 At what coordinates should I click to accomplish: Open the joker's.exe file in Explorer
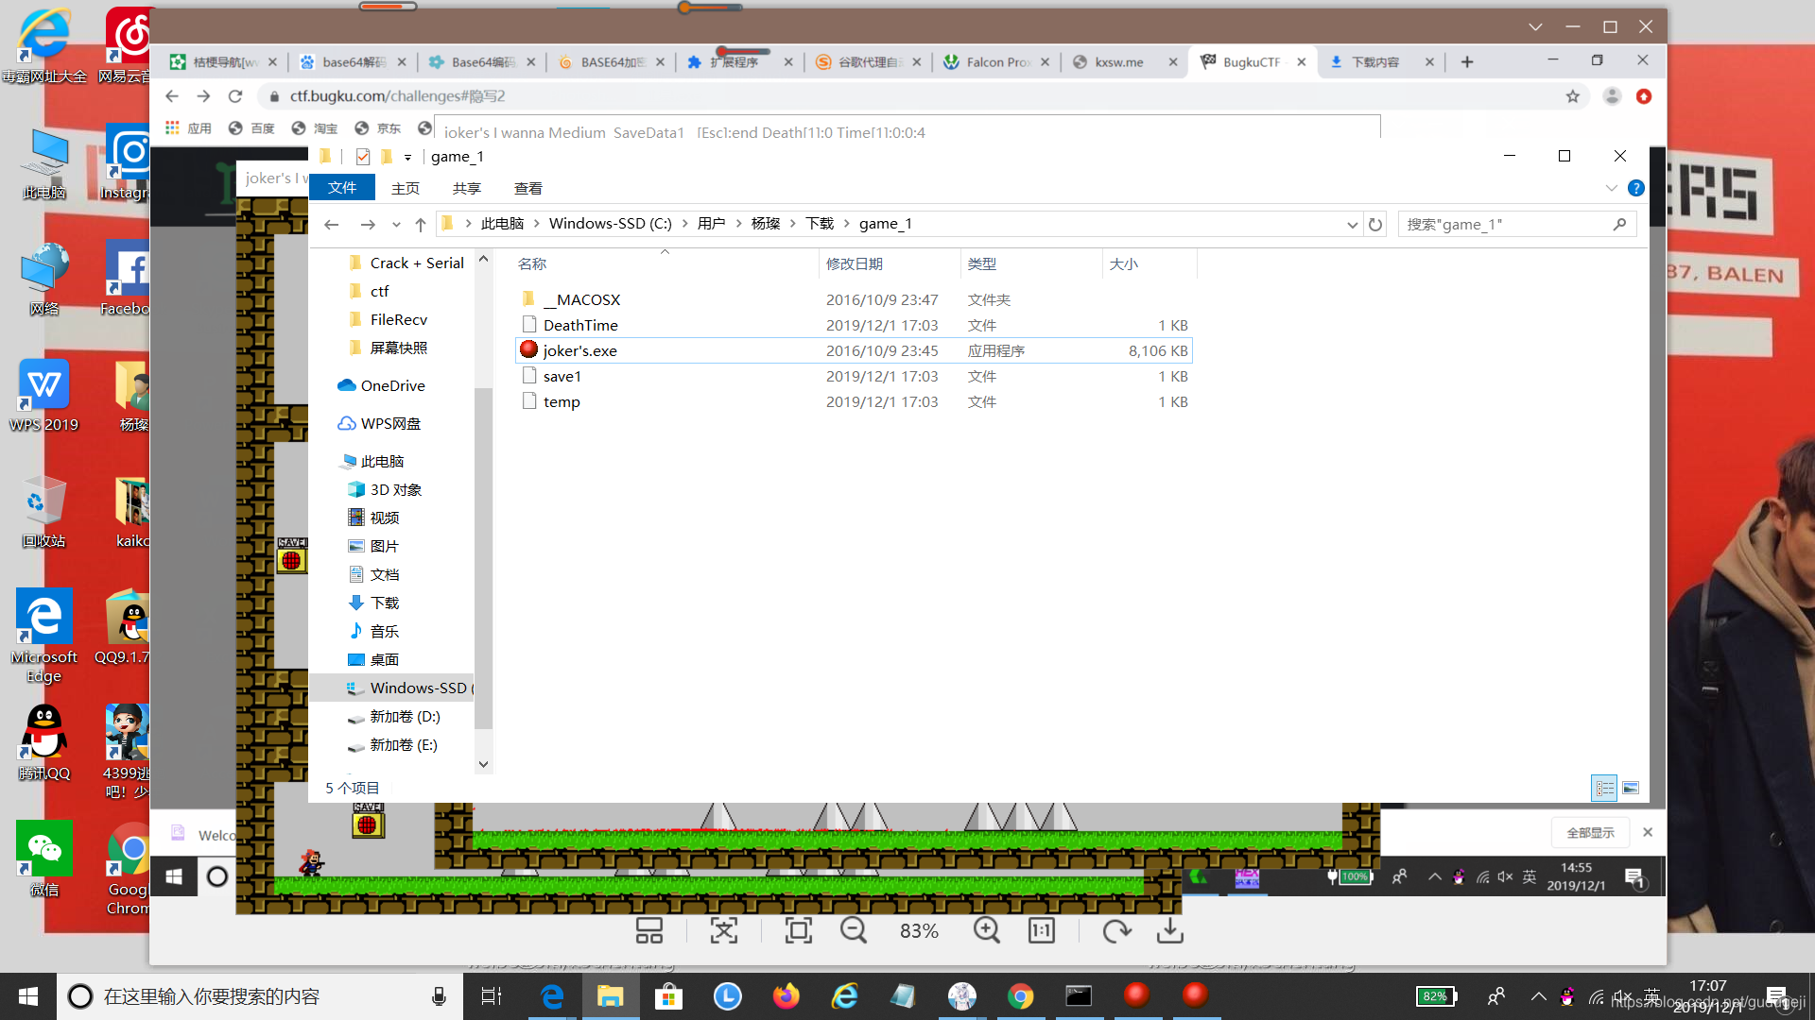854,350
